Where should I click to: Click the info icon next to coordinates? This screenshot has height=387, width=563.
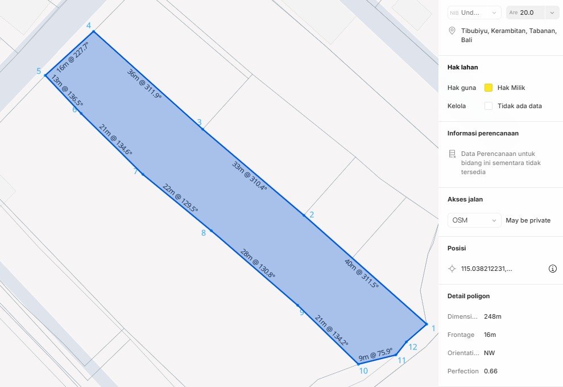coord(552,269)
